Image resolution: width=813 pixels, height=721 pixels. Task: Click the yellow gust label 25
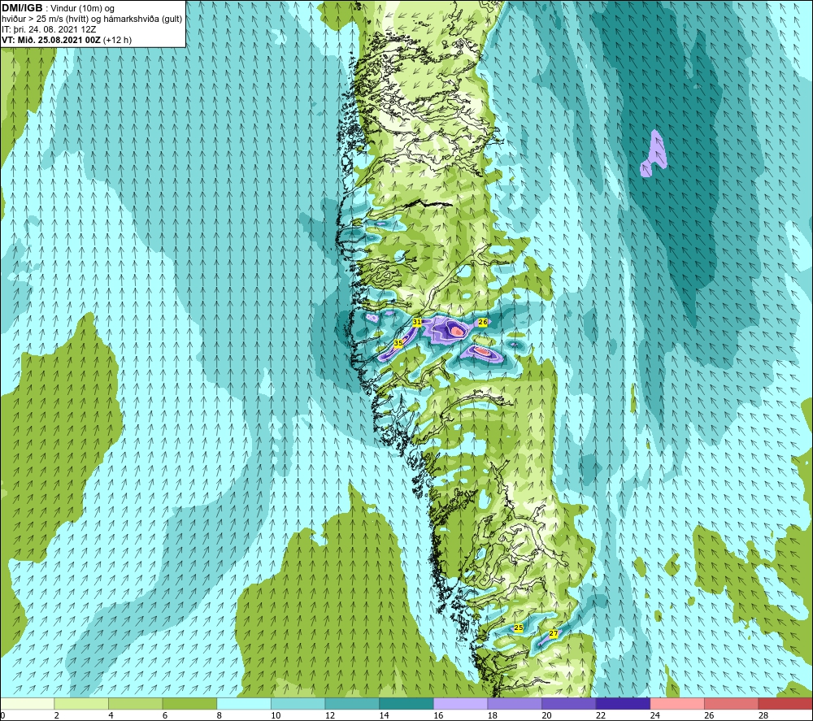point(518,628)
